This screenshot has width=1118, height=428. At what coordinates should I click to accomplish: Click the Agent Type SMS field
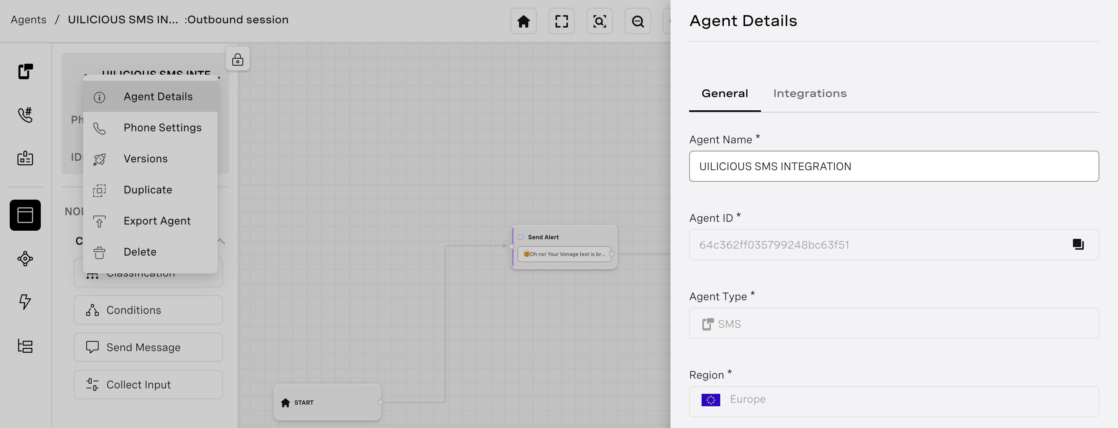coord(893,324)
